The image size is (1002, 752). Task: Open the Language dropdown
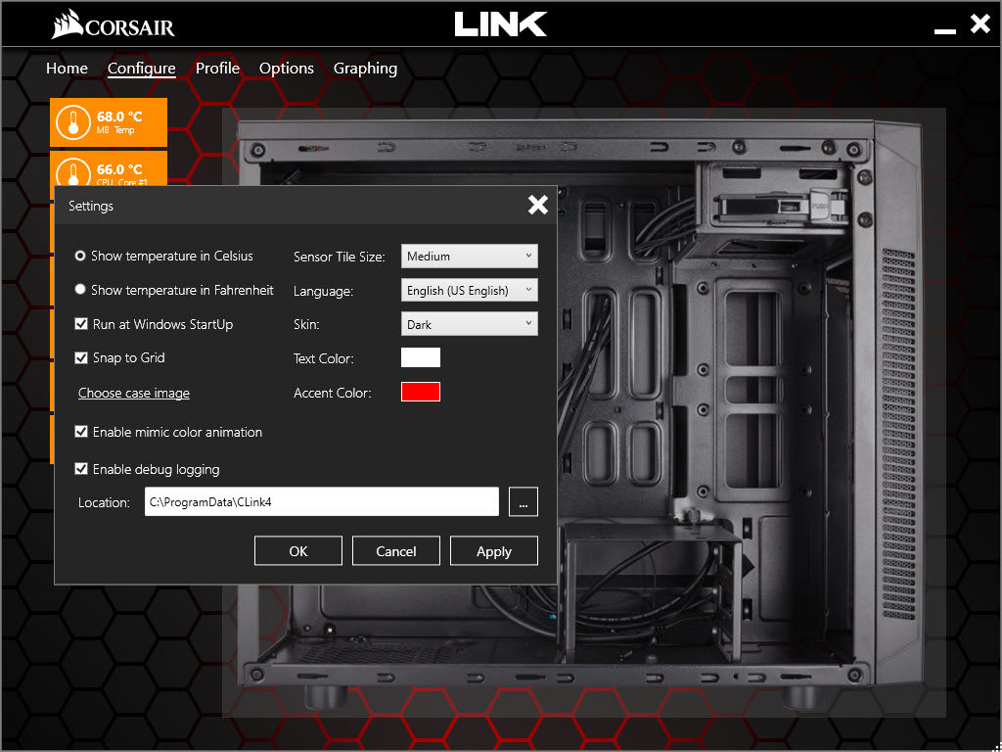469,290
